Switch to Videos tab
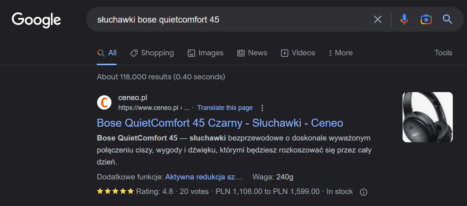Viewport: 467px width, 206px height. (298, 53)
